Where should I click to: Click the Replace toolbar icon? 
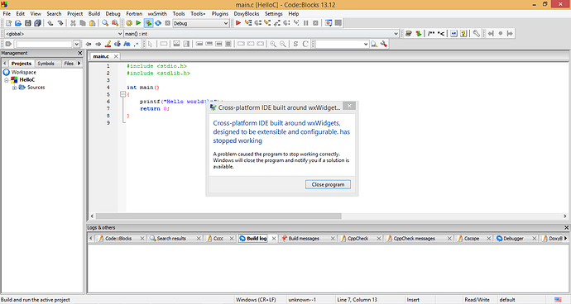pos(115,23)
